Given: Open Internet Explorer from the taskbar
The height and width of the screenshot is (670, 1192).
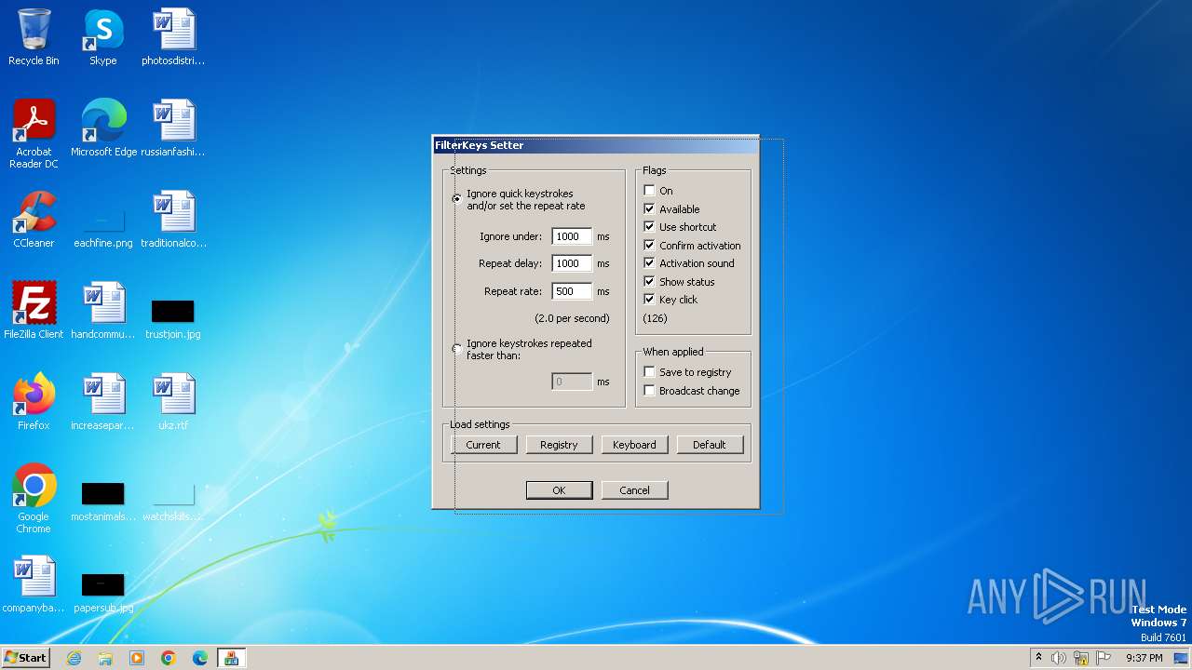Looking at the screenshot, I should 74,658.
